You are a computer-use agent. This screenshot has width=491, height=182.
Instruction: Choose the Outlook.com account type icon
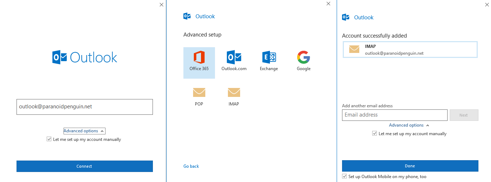tap(234, 57)
